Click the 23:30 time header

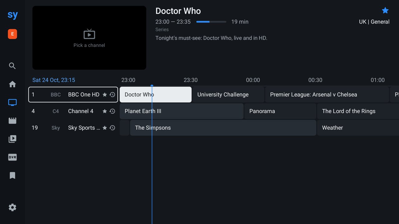pyautogui.click(x=190, y=80)
